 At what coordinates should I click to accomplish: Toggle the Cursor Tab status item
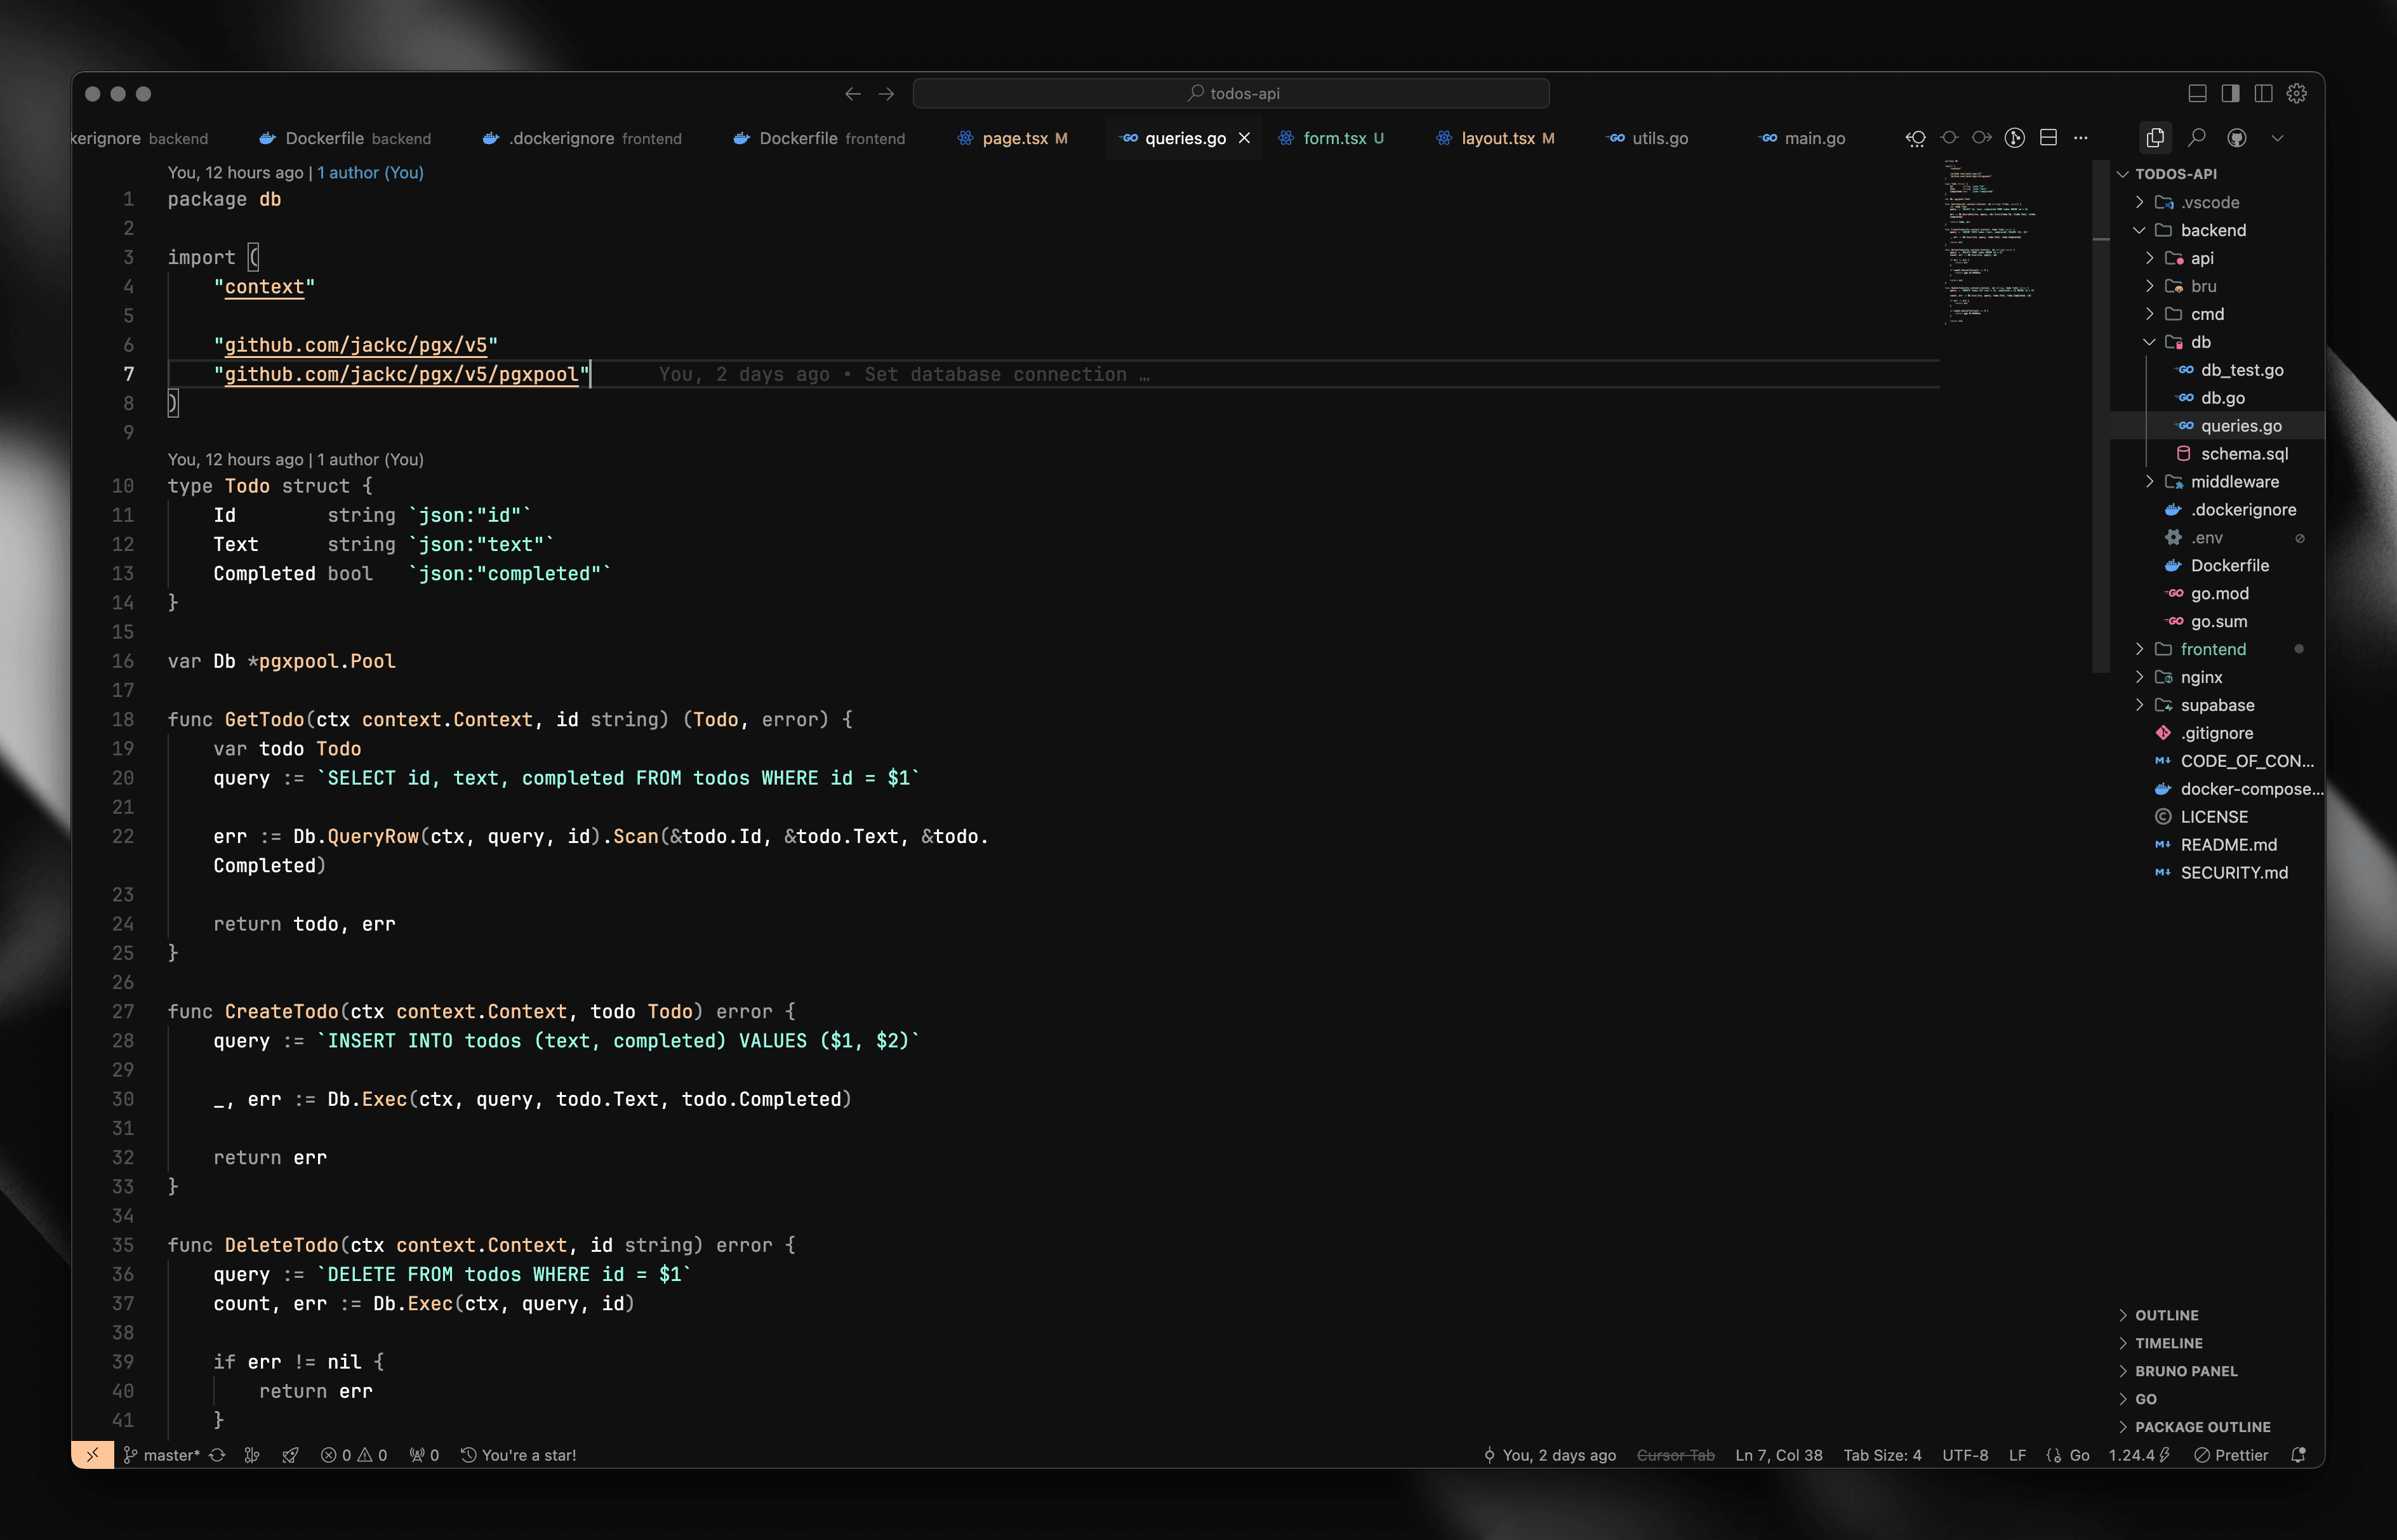point(1675,1455)
